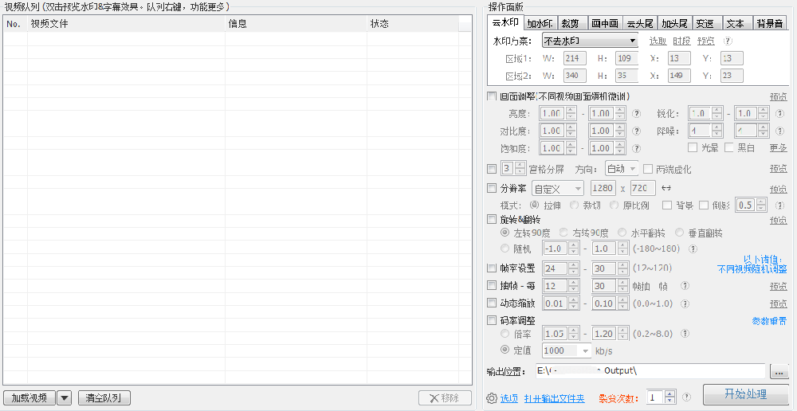Click the swap arrows icon after resolution 720
This screenshot has height=411, width=797.
coord(666,189)
